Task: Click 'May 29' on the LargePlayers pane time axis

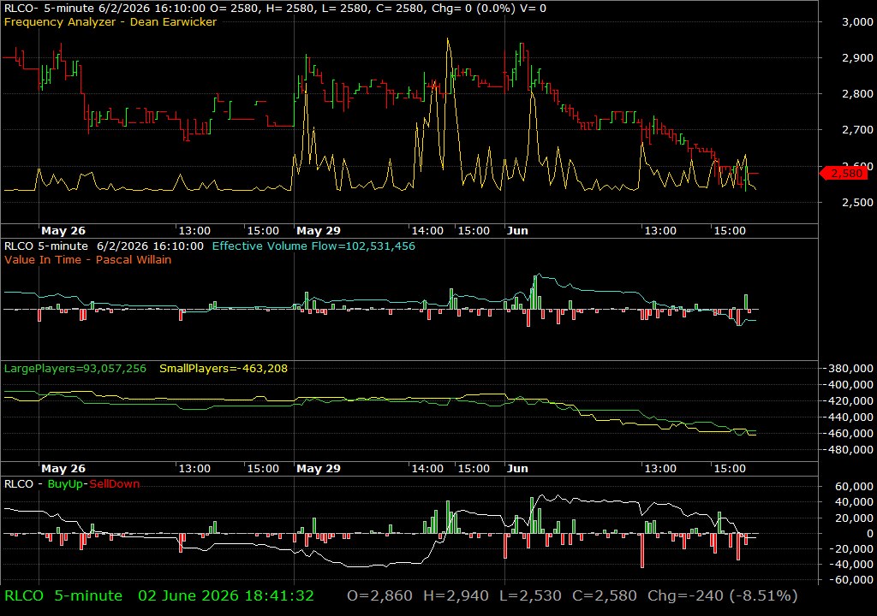Action: pos(319,469)
